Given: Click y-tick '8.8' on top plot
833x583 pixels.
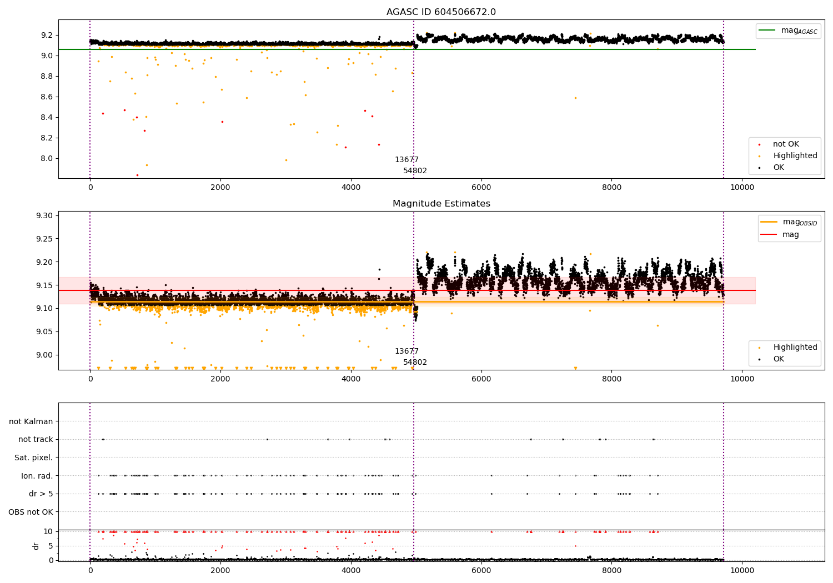Looking at the screenshot, I should click(47, 76).
